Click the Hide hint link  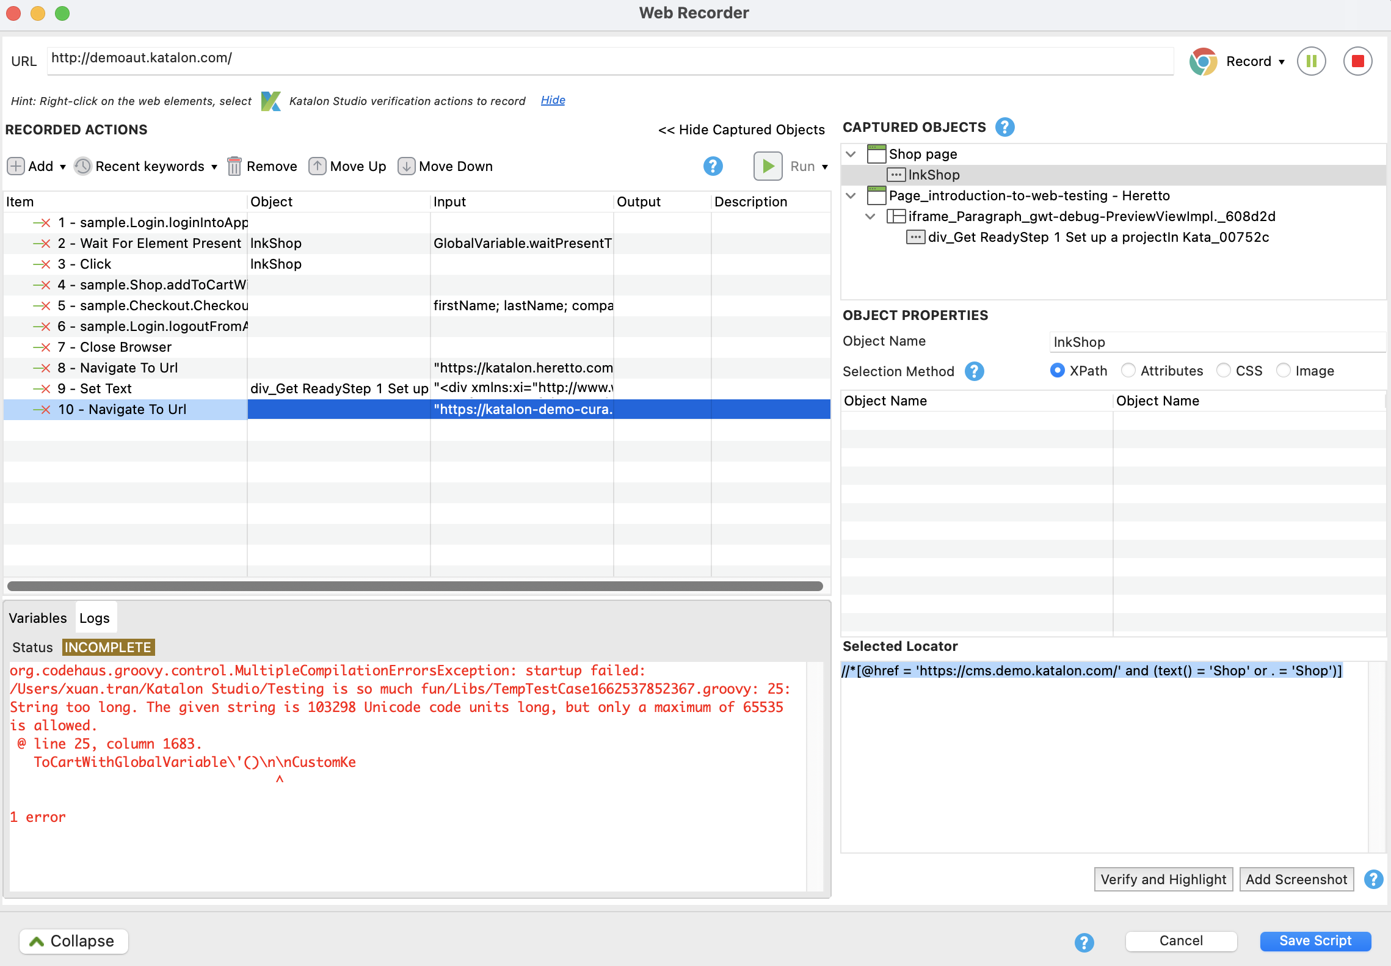pyautogui.click(x=553, y=100)
